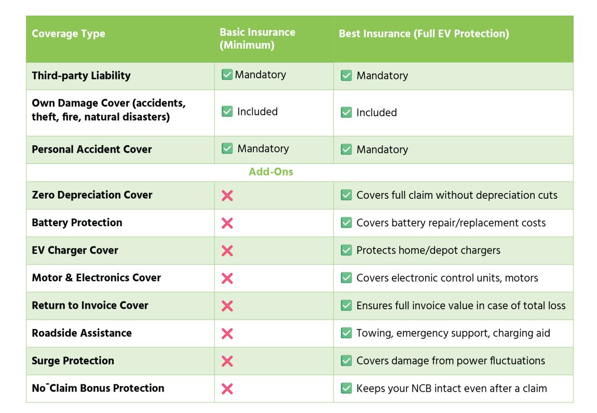
Task: Click check by 'Keeps your NCB intact' text
Action: pos(346,388)
